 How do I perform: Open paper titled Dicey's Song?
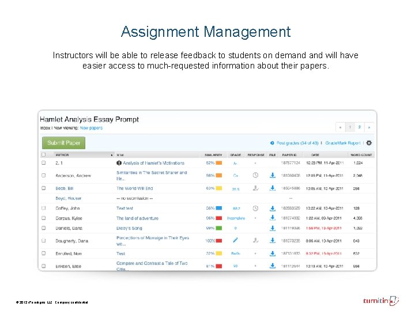tap(129, 228)
